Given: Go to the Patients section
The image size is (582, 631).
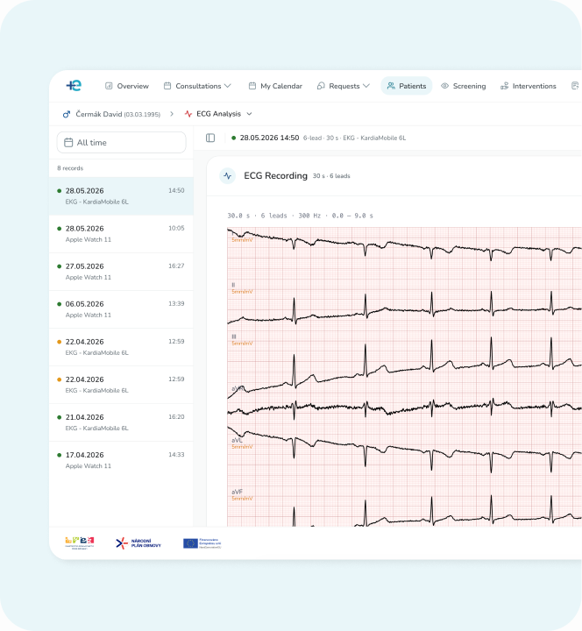Looking at the screenshot, I should tap(407, 86).
